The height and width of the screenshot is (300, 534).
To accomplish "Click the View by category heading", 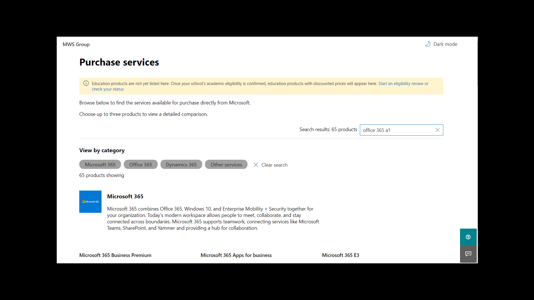I will (102, 150).
